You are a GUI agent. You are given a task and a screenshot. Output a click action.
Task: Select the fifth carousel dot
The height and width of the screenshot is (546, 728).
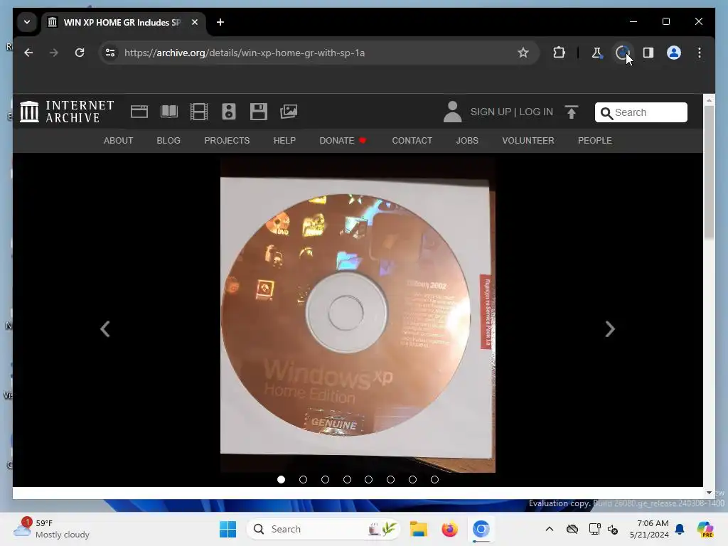tap(369, 480)
